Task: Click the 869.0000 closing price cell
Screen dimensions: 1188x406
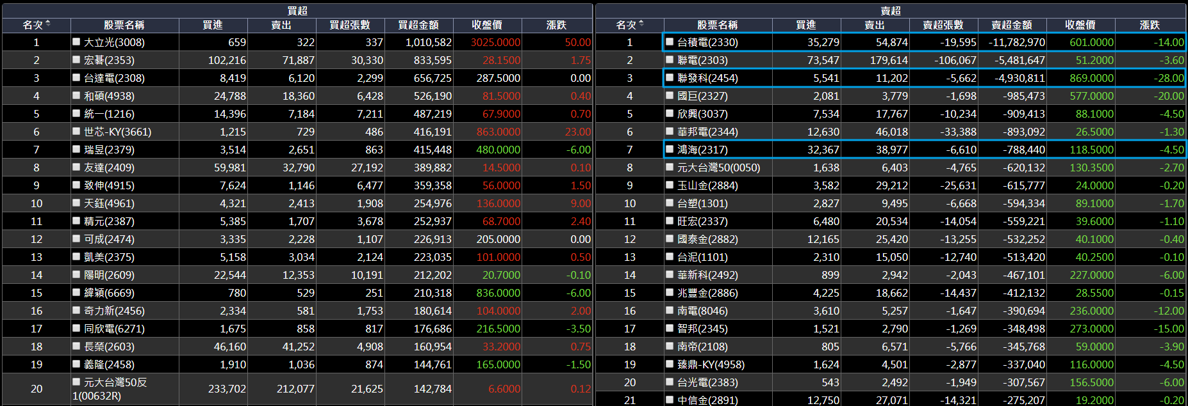Action: point(1080,78)
